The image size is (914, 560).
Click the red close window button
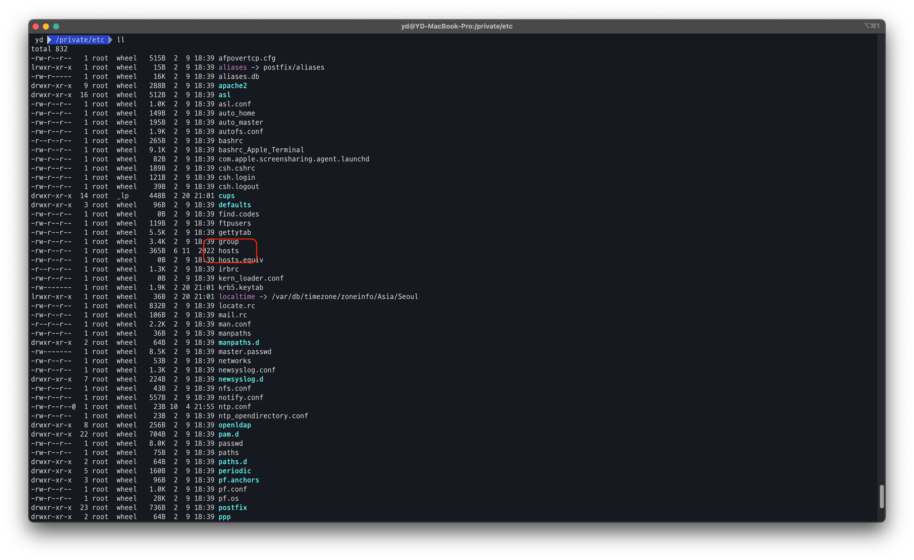point(36,26)
